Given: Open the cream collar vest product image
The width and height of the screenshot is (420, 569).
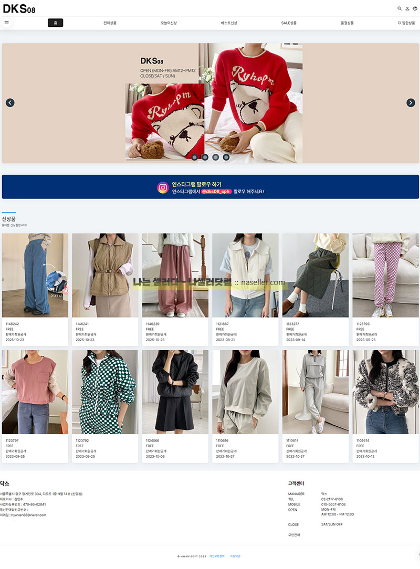Looking at the screenshot, I should [x=245, y=276].
